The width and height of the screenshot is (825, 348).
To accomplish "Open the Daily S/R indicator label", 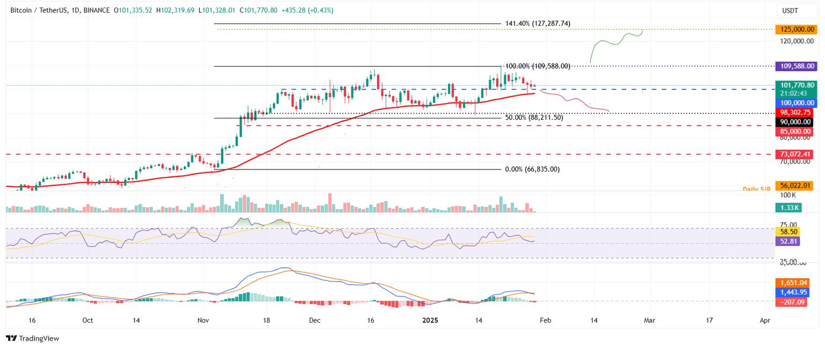I will click(x=756, y=188).
